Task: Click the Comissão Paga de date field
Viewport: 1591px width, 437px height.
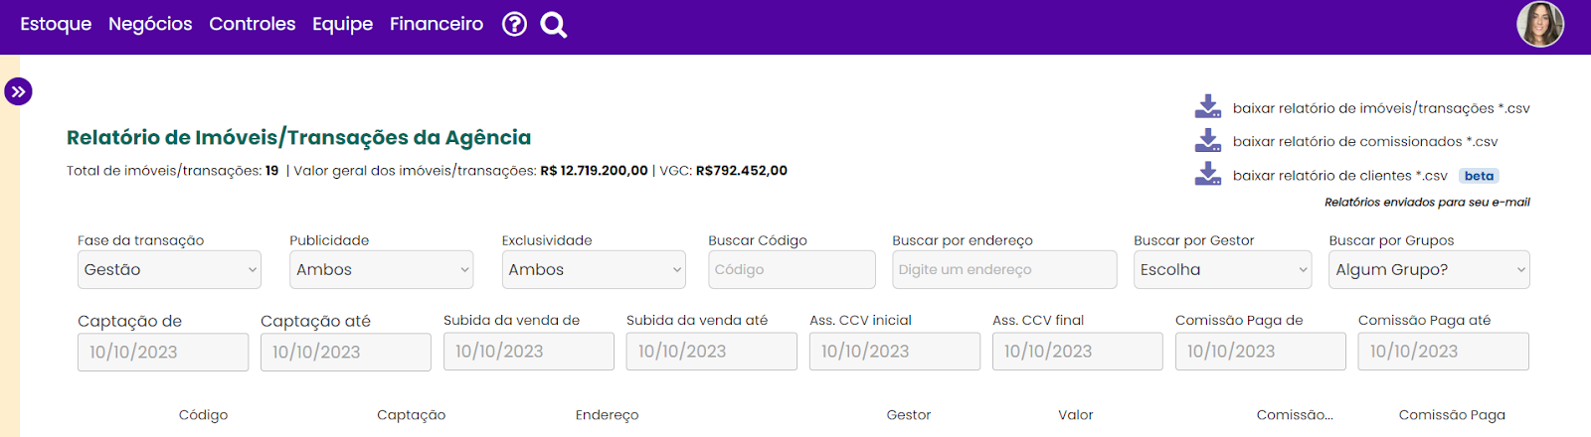Action: point(1261,351)
